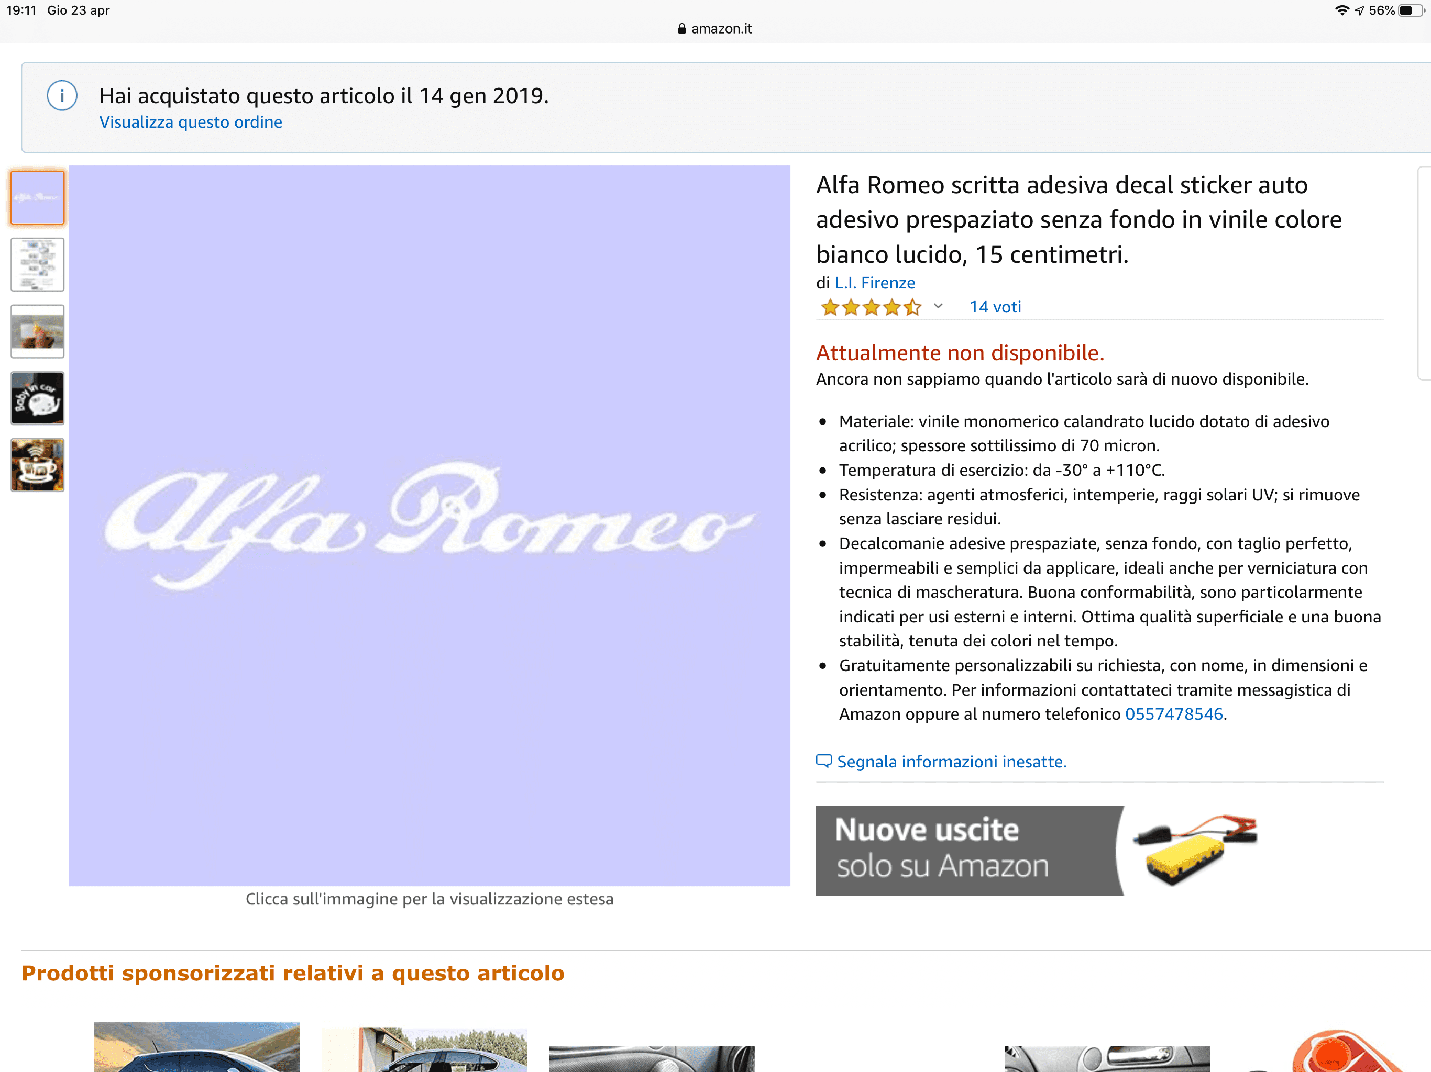The width and height of the screenshot is (1431, 1072).
Task: Click the Attualmente non disponibile text
Action: (x=960, y=352)
